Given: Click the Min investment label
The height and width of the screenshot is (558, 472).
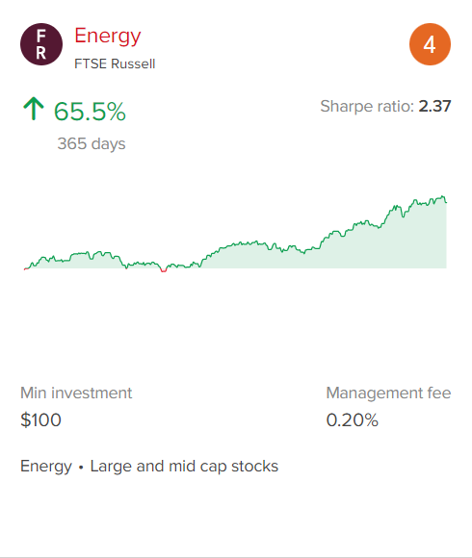Looking at the screenshot, I should point(76,393).
